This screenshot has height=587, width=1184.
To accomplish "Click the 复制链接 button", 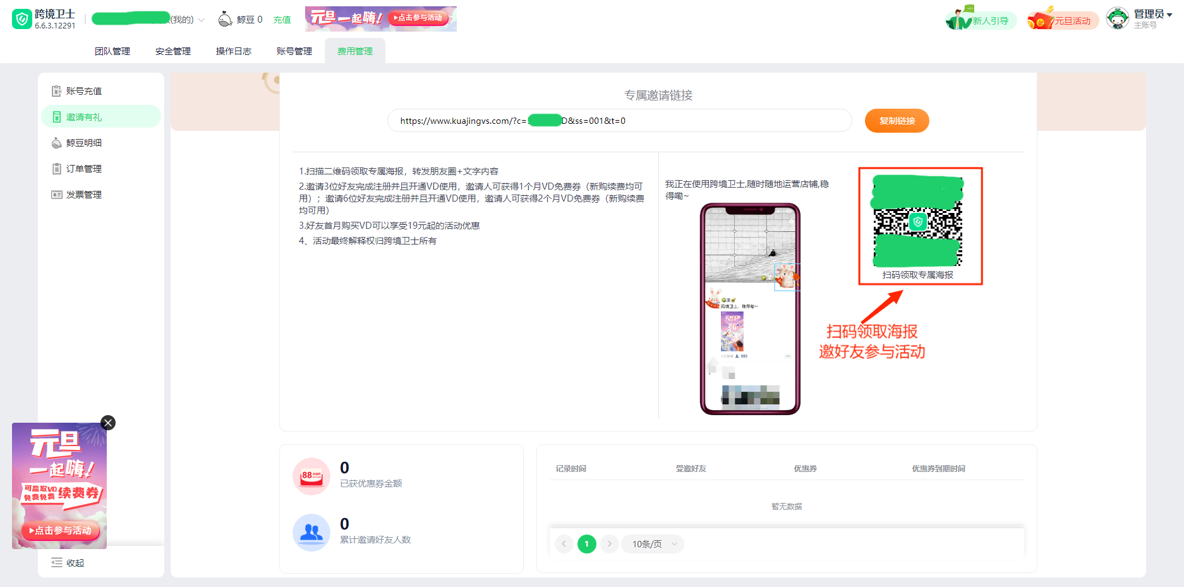I will (x=897, y=121).
